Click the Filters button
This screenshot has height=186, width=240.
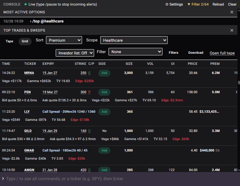(174, 53)
